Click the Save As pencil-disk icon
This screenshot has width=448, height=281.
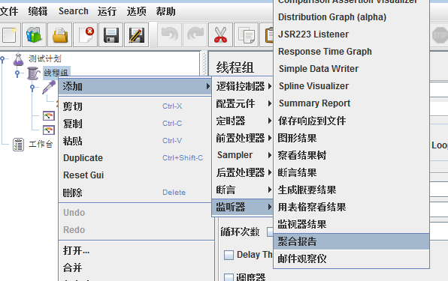137,35
